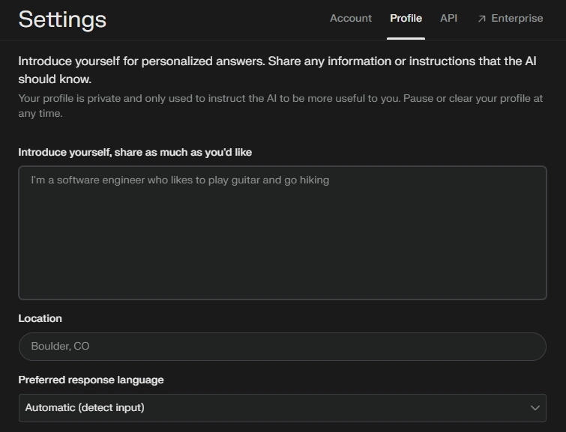This screenshot has height=432, width=566.
Task: Click the Location field label
Action: pyautogui.click(x=40, y=318)
